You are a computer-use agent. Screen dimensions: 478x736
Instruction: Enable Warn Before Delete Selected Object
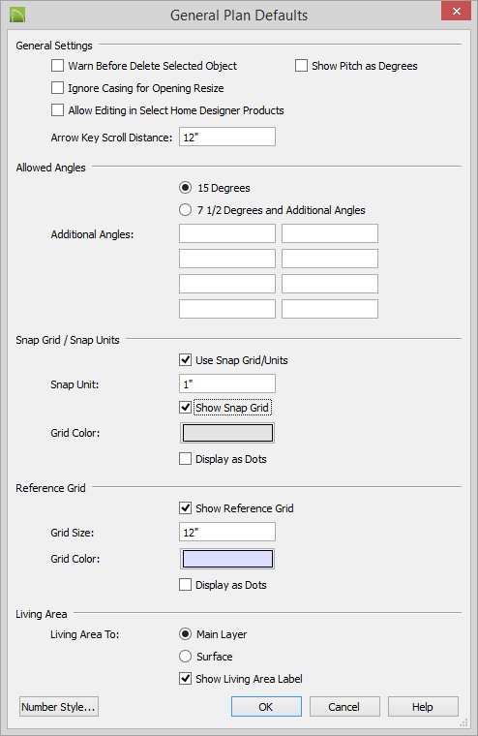pyautogui.click(x=57, y=65)
